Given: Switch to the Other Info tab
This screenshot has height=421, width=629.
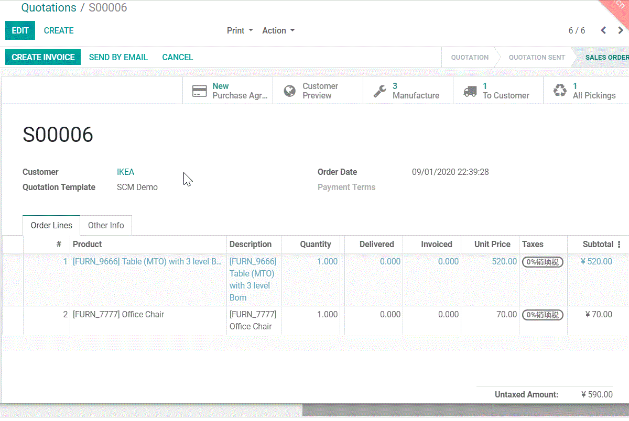Looking at the screenshot, I should point(106,226).
